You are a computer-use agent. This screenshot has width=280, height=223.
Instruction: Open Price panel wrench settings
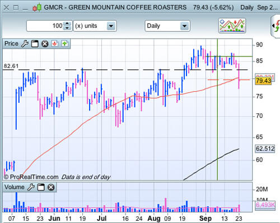pos(25,44)
